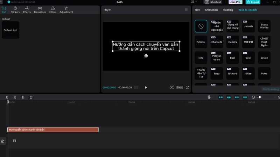Open the Player panel hamburger menu
The width and height of the screenshot is (280, 157).
(x=186, y=10)
